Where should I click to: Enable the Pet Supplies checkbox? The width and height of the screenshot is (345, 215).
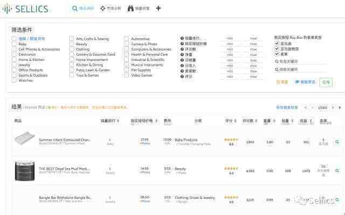click(x=126, y=70)
